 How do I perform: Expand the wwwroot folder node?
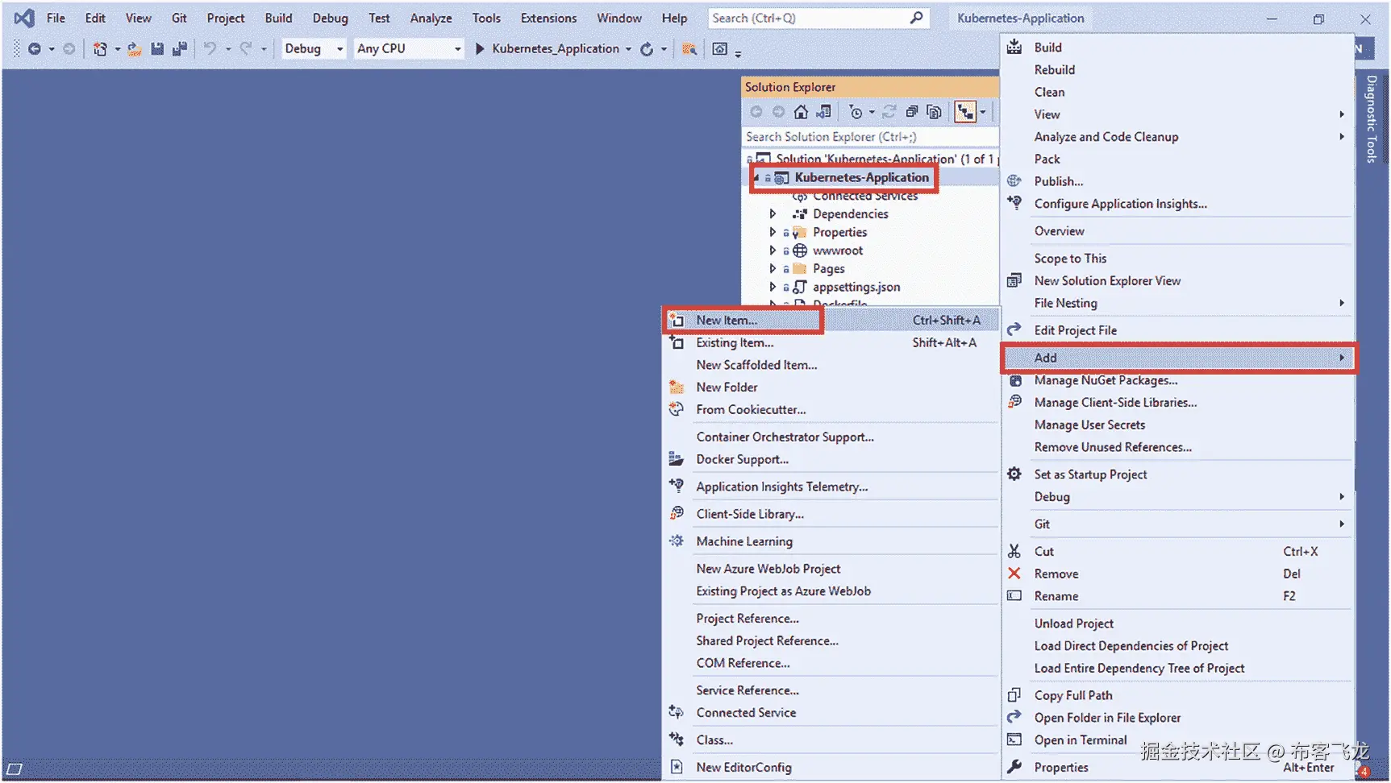(773, 251)
